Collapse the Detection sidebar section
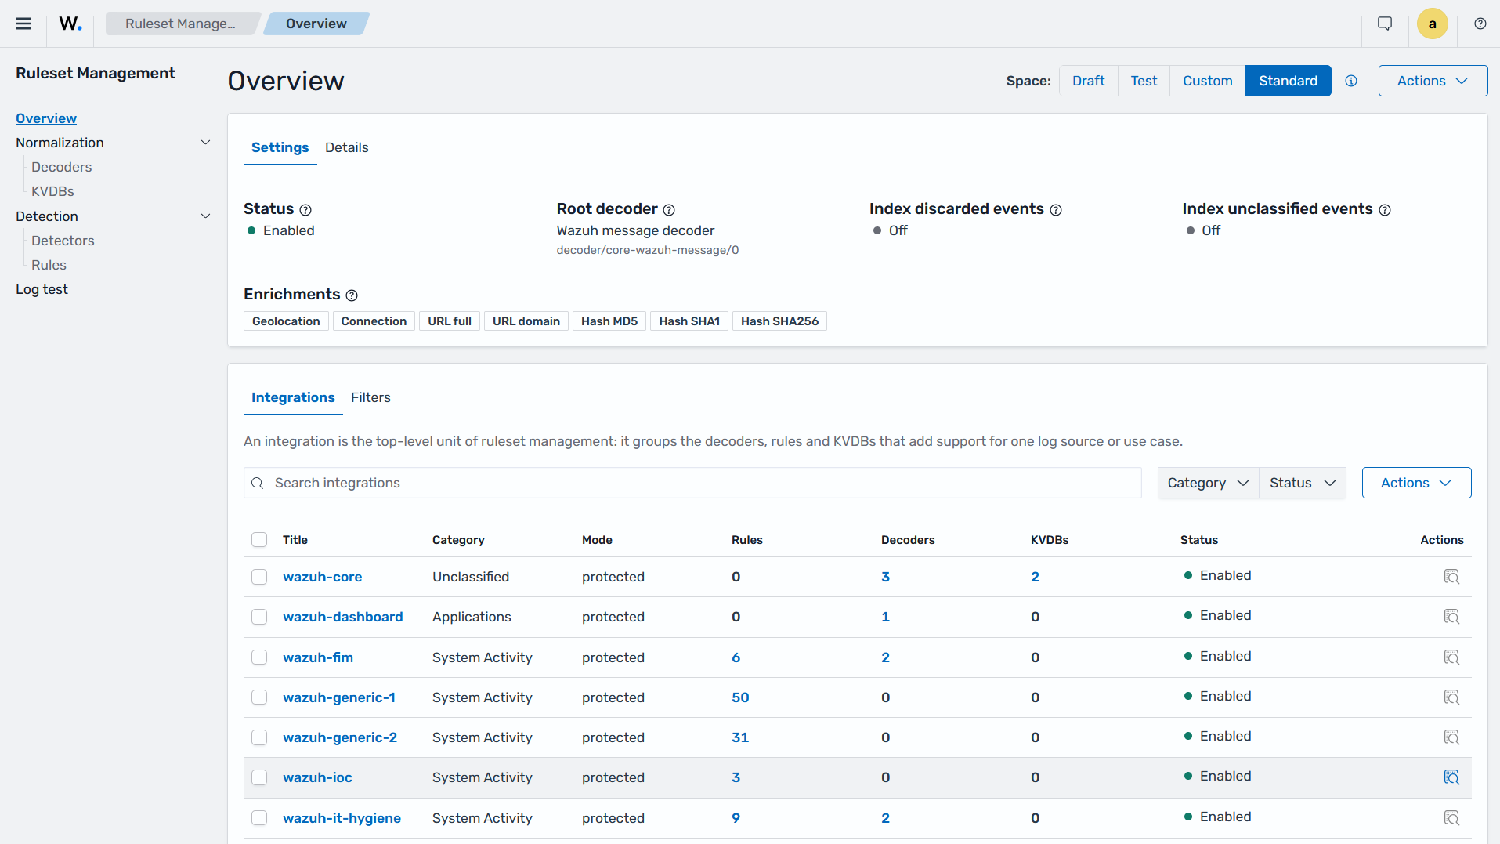 (x=206, y=216)
